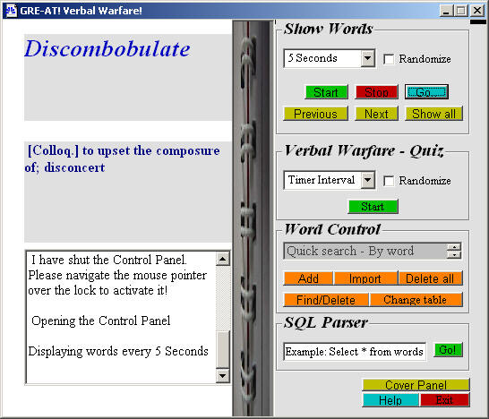Open the 5 Seconds interval dropdown
Image resolution: width=489 pixels, height=419 pixels.
click(x=368, y=58)
